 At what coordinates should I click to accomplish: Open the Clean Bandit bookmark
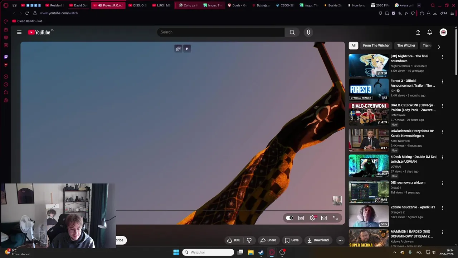coord(28,21)
